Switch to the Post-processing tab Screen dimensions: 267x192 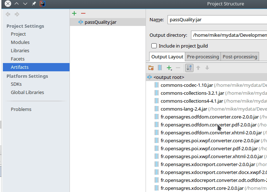240,57
